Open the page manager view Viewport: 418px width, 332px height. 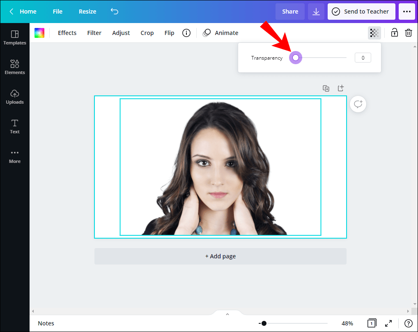click(372, 323)
